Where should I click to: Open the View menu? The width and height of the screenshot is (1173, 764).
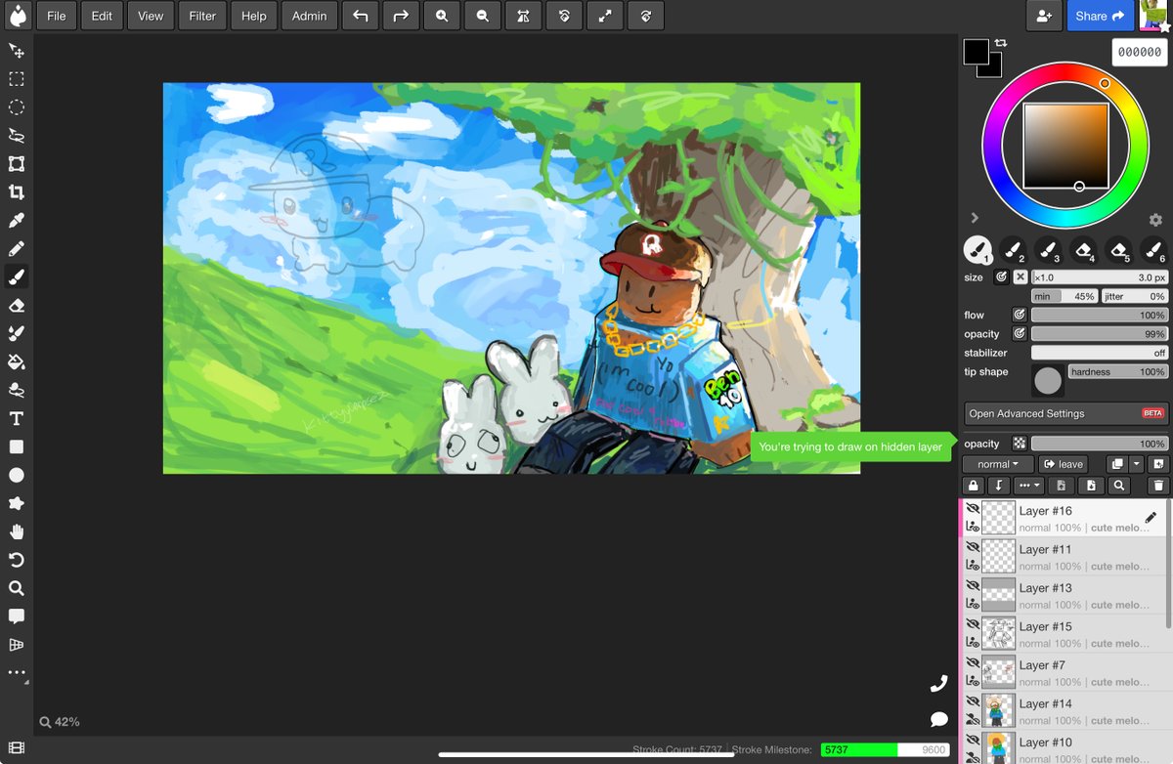tap(151, 16)
